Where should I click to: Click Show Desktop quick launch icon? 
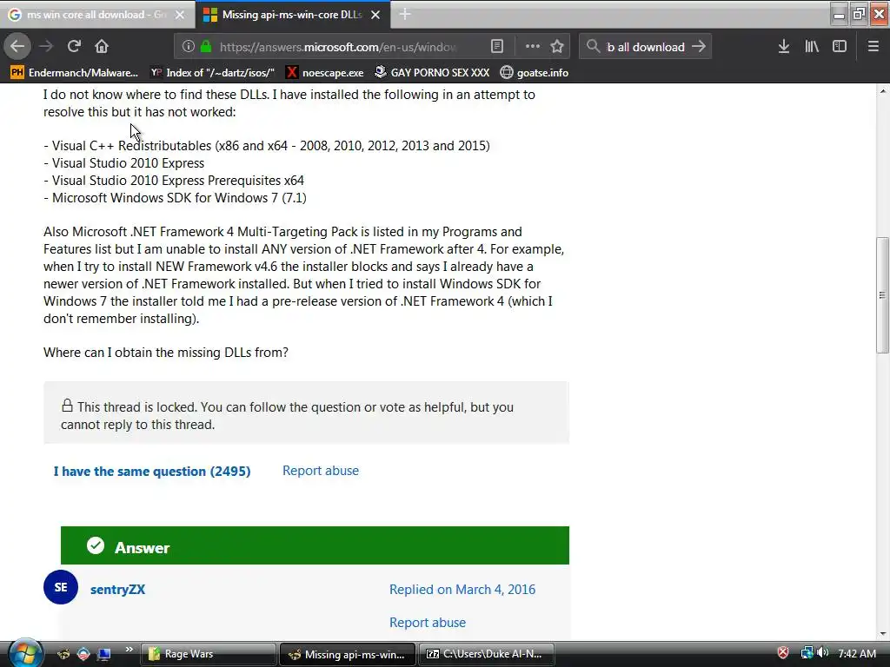click(103, 654)
